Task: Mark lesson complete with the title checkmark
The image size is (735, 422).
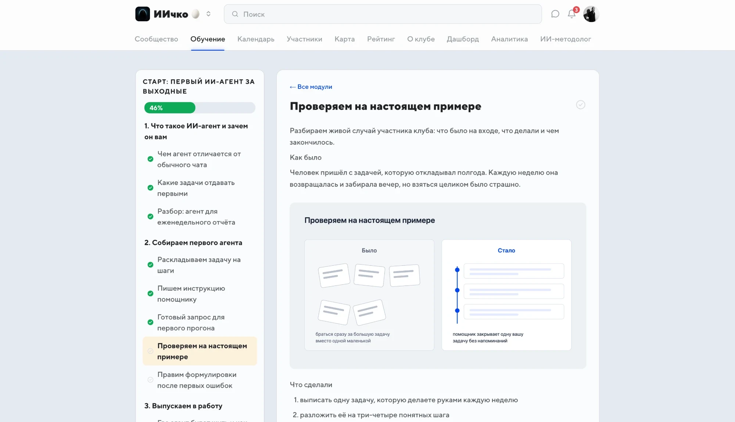Action: pyautogui.click(x=580, y=105)
